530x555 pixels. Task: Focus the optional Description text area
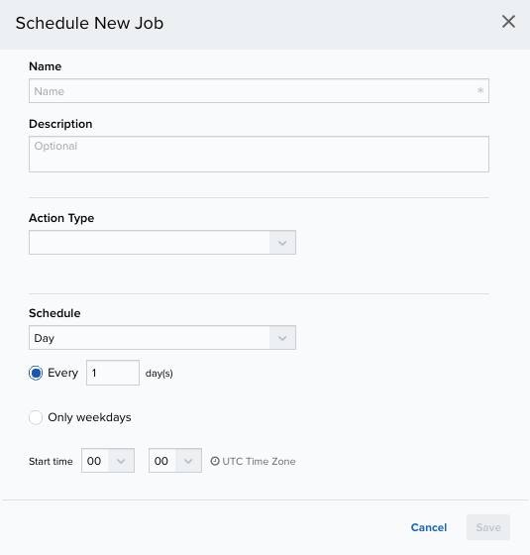[x=259, y=154]
